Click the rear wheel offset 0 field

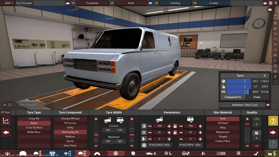190,139
